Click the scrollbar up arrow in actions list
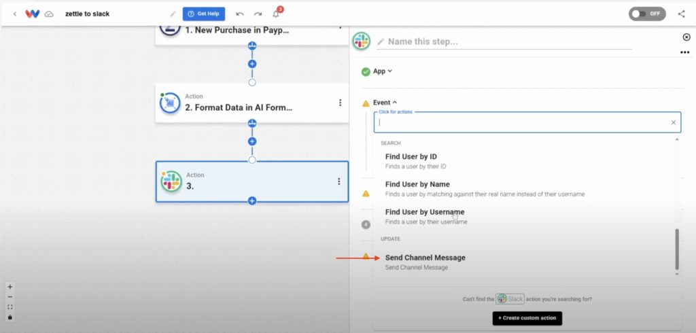Viewport: 696px width, 333px height. 677,139
